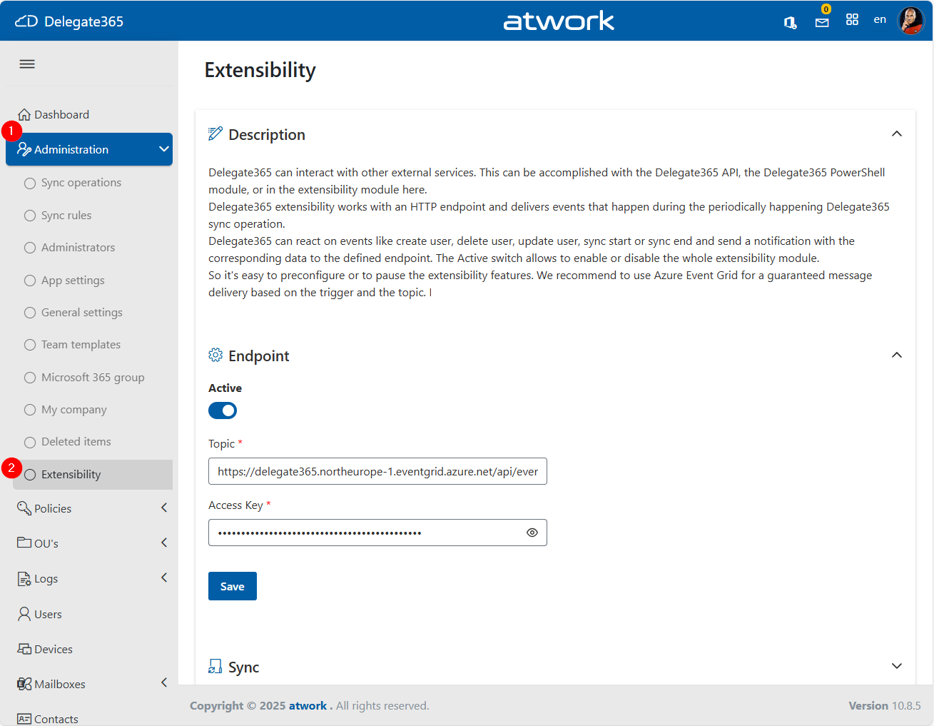This screenshot has height=726, width=934.
Task: Open the apps grid icon
Action: (852, 19)
